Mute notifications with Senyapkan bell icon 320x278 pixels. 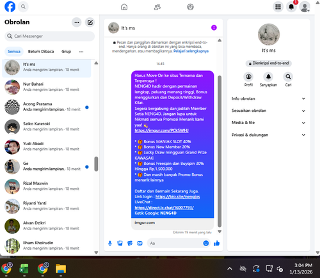268,77
